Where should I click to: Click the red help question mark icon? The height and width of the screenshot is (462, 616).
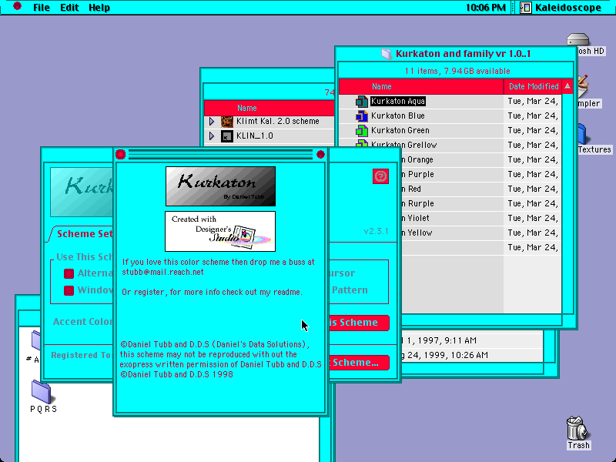pyautogui.click(x=380, y=176)
